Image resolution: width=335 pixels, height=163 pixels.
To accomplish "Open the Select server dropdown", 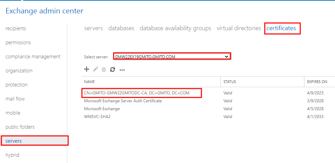I will (172, 57).
